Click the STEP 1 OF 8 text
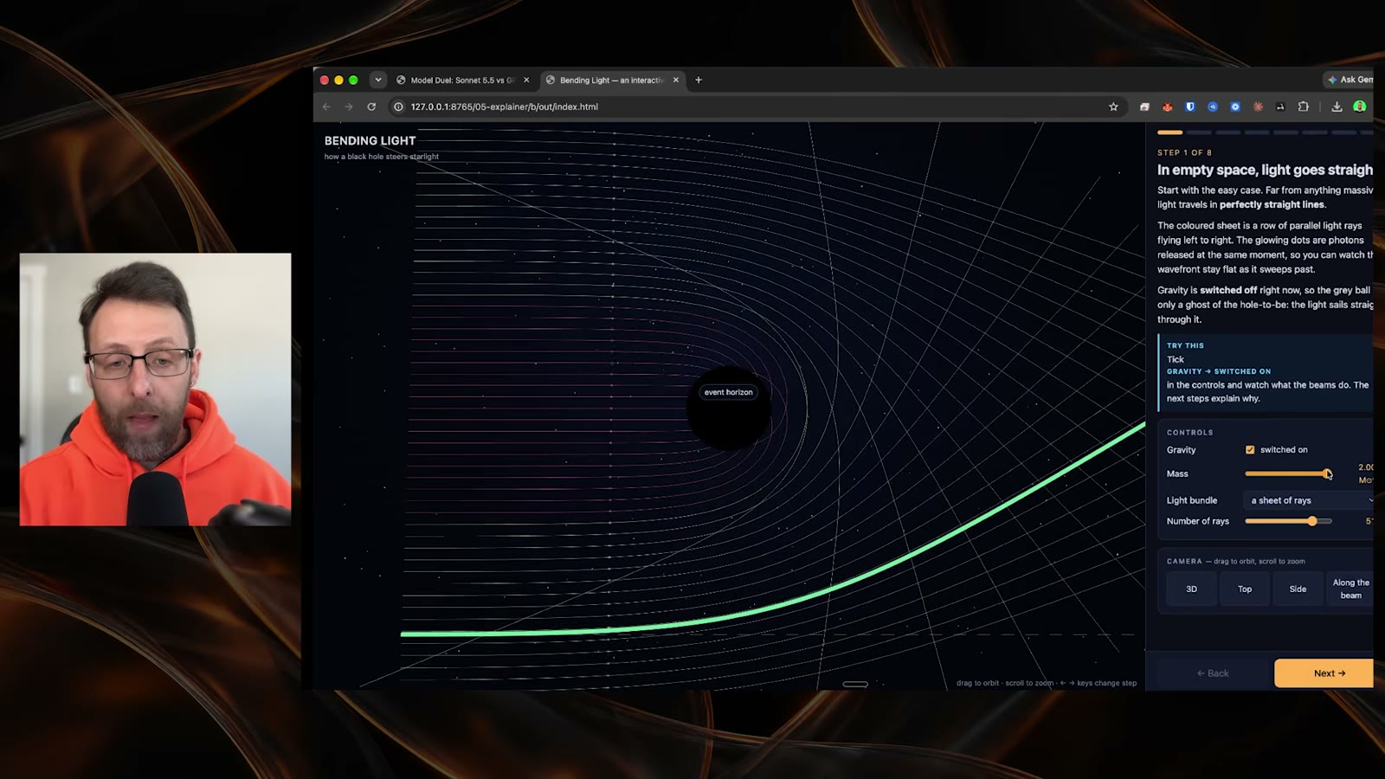Viewport: 1385px width, 779px height. point(1184,152)
